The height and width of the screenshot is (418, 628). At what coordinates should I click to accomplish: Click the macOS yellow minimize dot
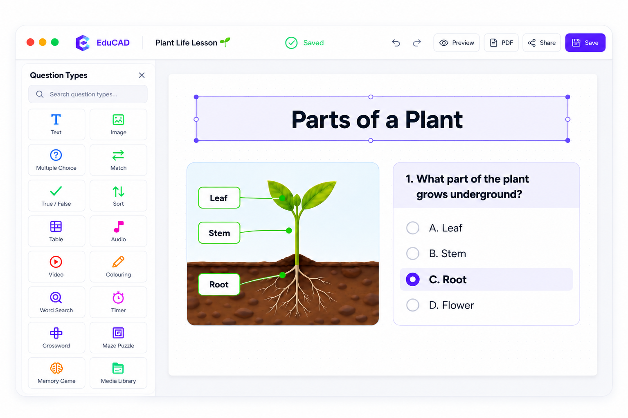click(43, 42)
